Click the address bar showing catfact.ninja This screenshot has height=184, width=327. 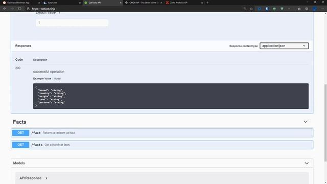(x=133, y=9)
